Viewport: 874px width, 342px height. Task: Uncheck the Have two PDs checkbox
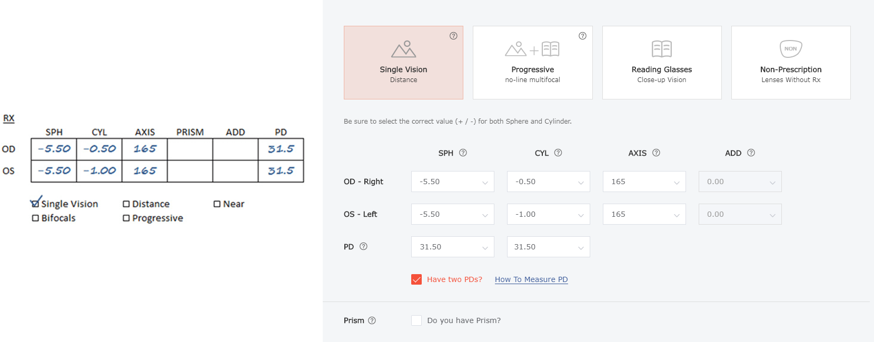(416, 279)
